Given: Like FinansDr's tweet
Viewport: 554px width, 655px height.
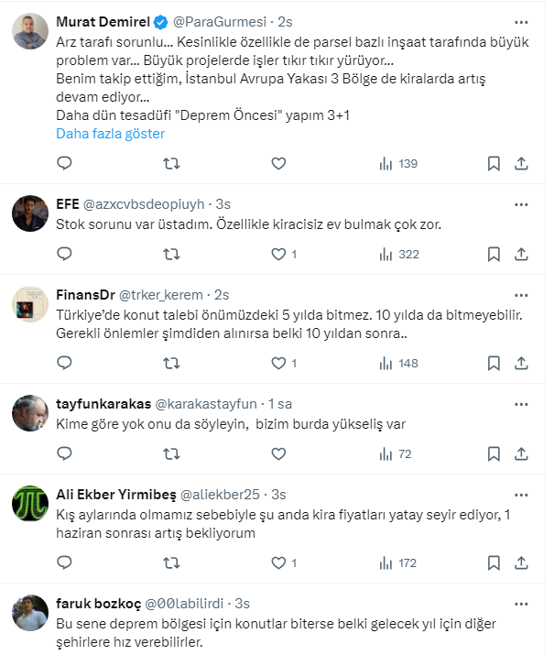Looking at the screenshot, I should 279,364.
